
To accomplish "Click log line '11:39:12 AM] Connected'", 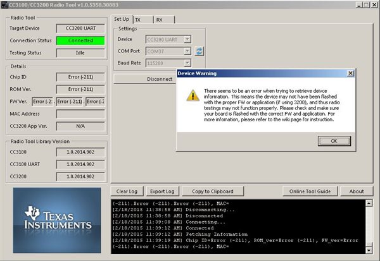I will 163,228.
